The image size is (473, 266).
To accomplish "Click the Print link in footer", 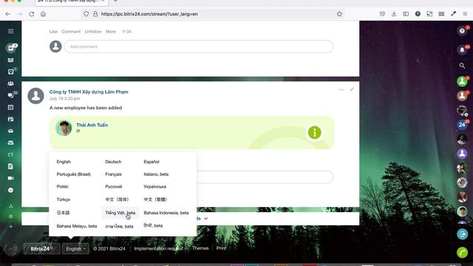I will [x=221, y=248].
